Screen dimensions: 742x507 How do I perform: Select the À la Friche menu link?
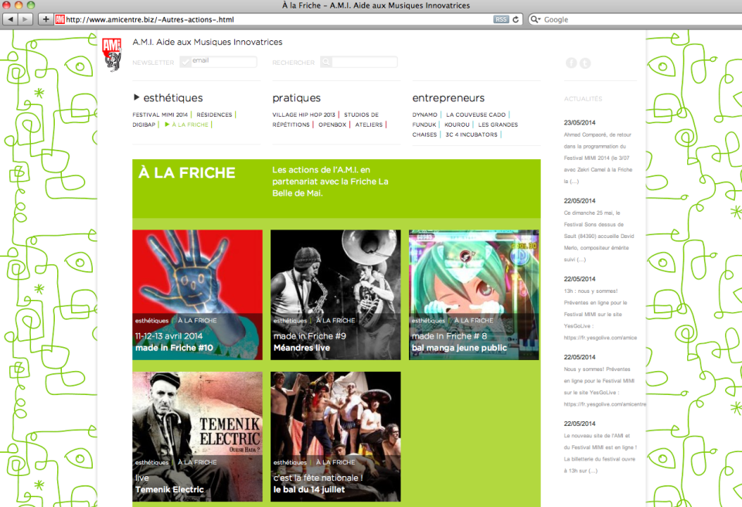(x=190, y=124)
